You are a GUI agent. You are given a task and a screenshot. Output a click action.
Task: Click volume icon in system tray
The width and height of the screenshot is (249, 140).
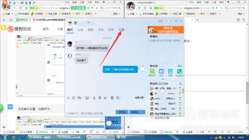[x=233, y=137]
